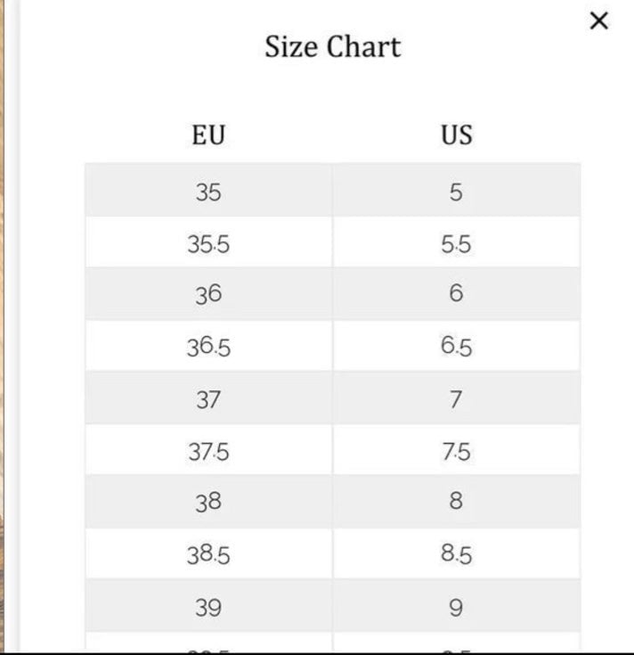Choose US size 6 cell
Image resolution: width=634 pixels, height=655 pixels.
457,294
